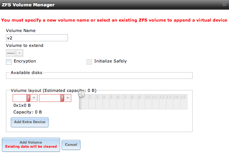Expand the first volume layout dropdown arrow
Image resolution: width=229 pixels, height=154 pixels.
click(34, 98)
